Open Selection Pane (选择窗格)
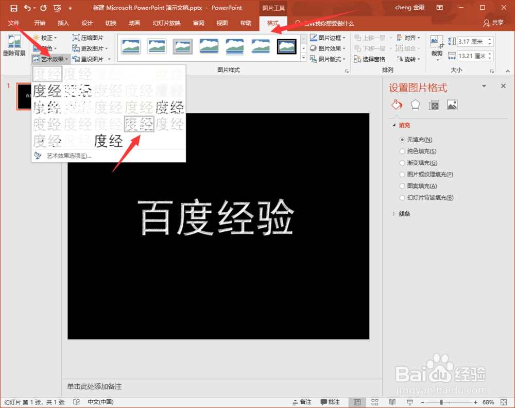This screenshot has width=515, height=408. point(369,59)
